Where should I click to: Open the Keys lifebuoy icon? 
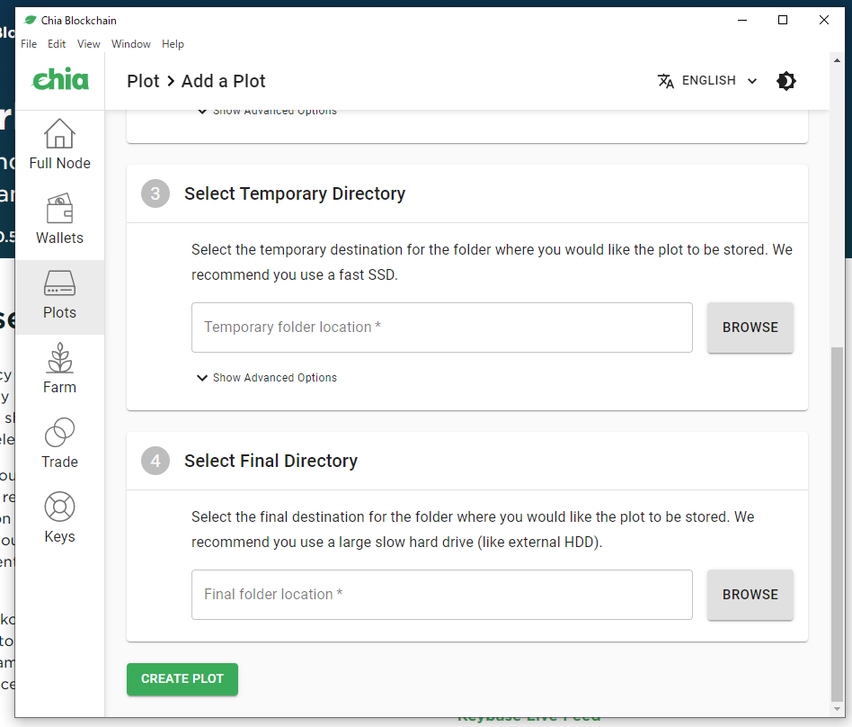pos(59,507)
